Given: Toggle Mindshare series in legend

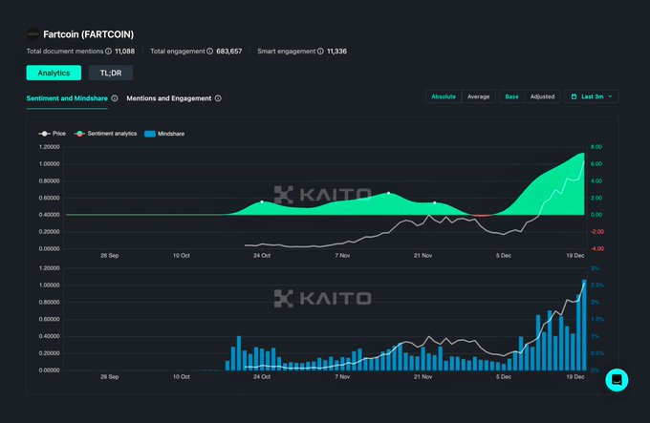Looking at the screenshot, I should click(x=164, y=134).
